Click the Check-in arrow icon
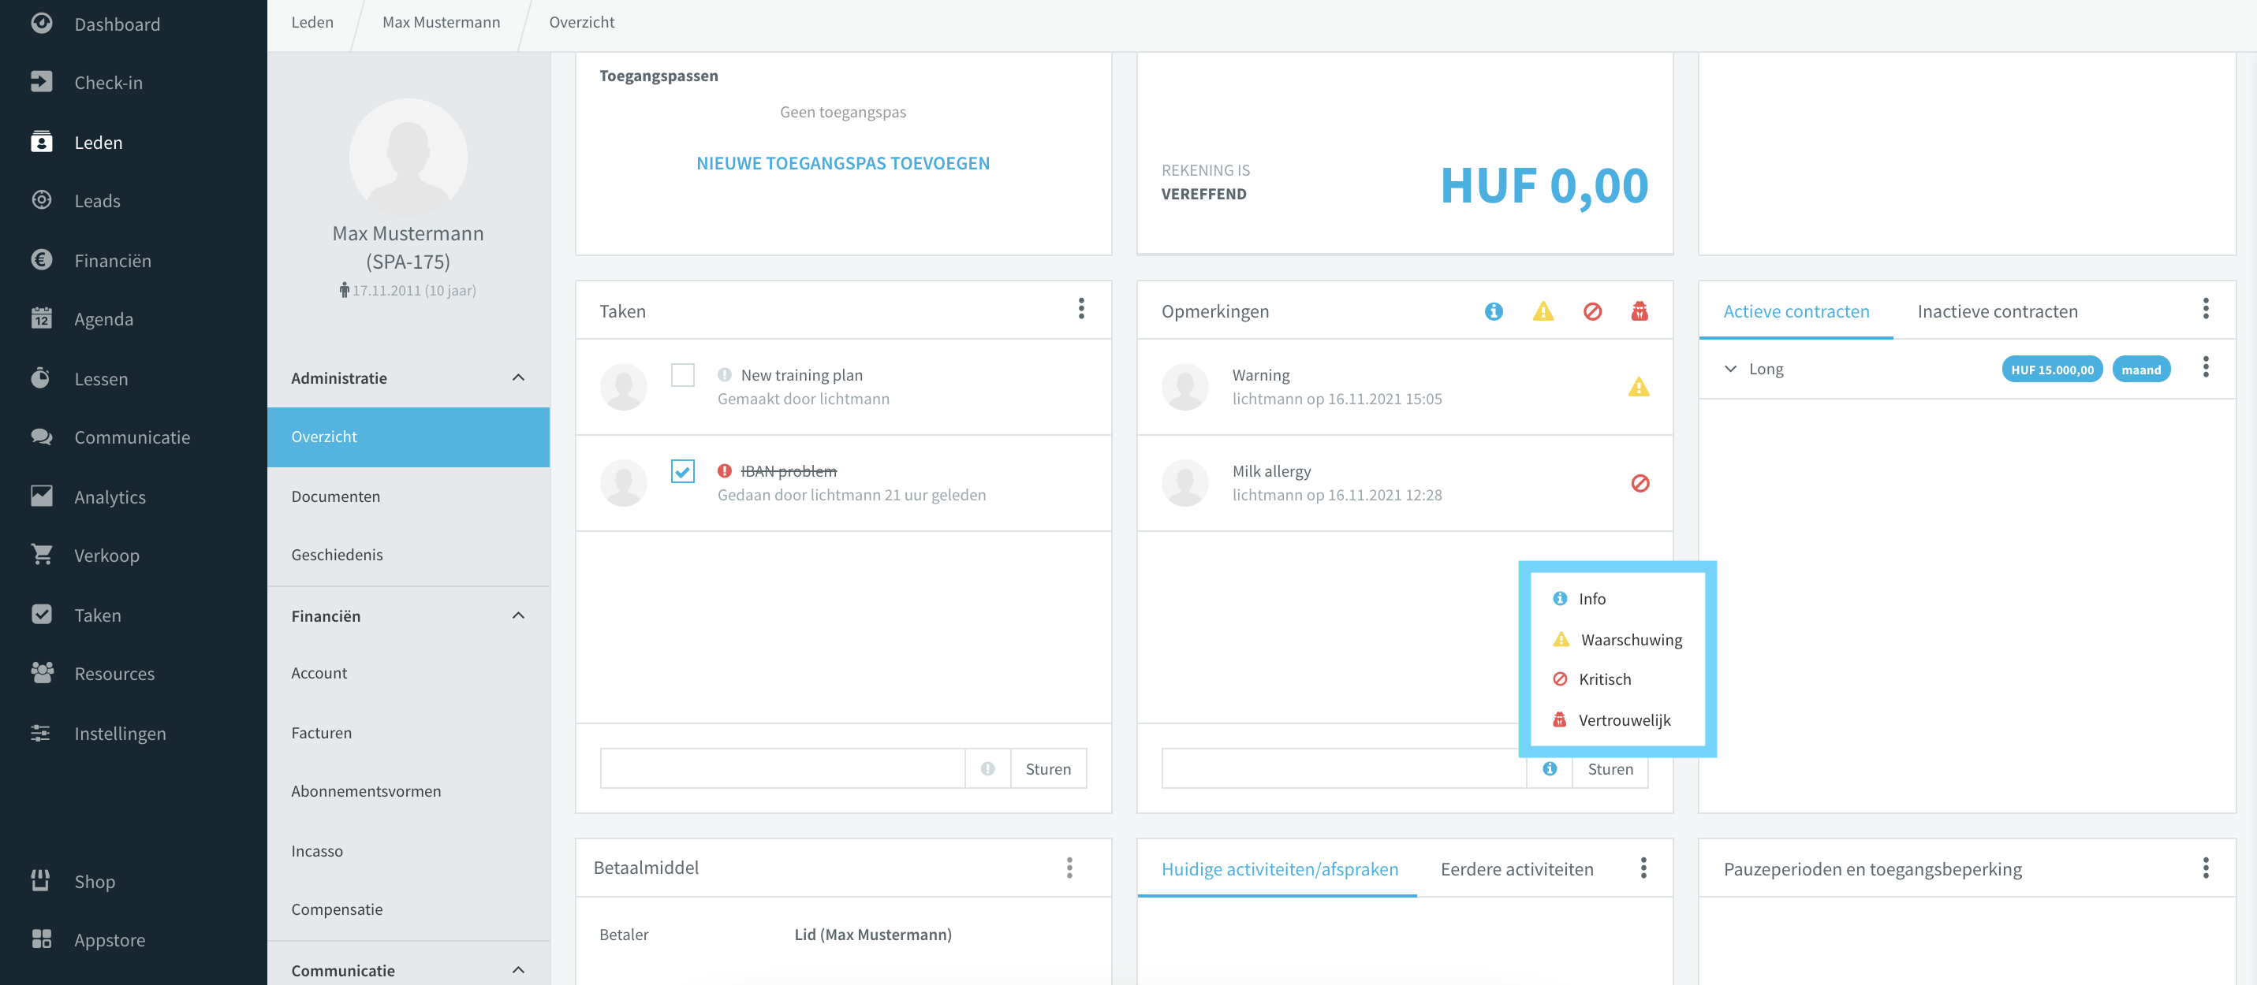The width and height of the screenshot is (2257, 985). pyautogui.click(x=41, y=81)
